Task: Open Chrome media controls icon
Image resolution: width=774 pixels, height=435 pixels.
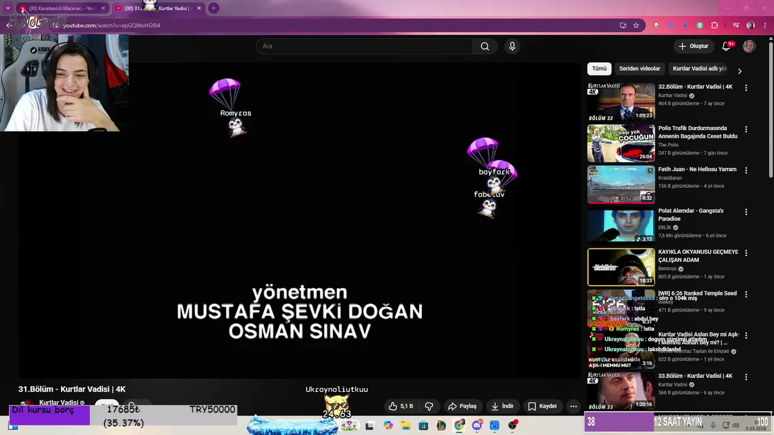Action: [736, 25]
